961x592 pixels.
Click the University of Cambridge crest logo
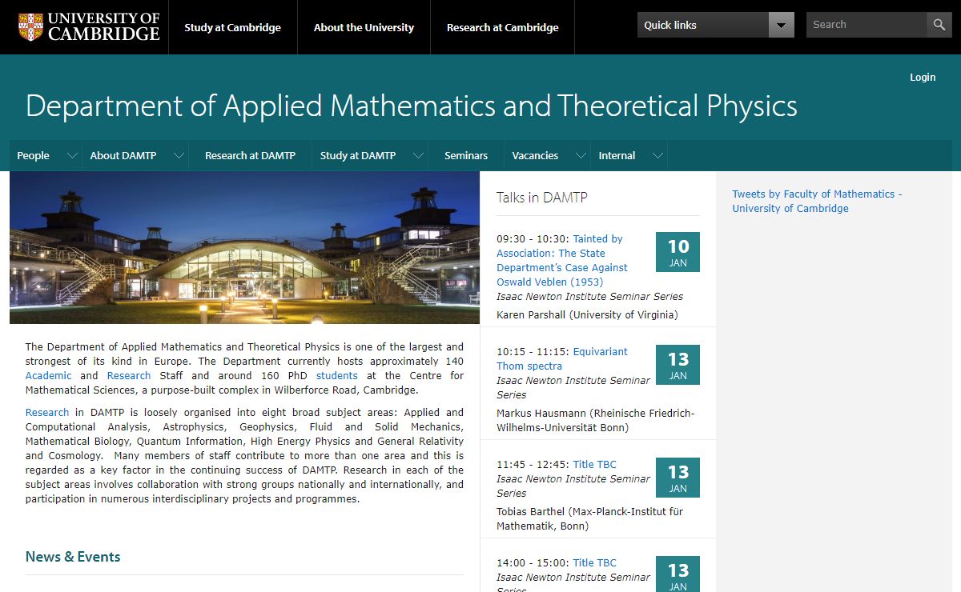[30, 26]
